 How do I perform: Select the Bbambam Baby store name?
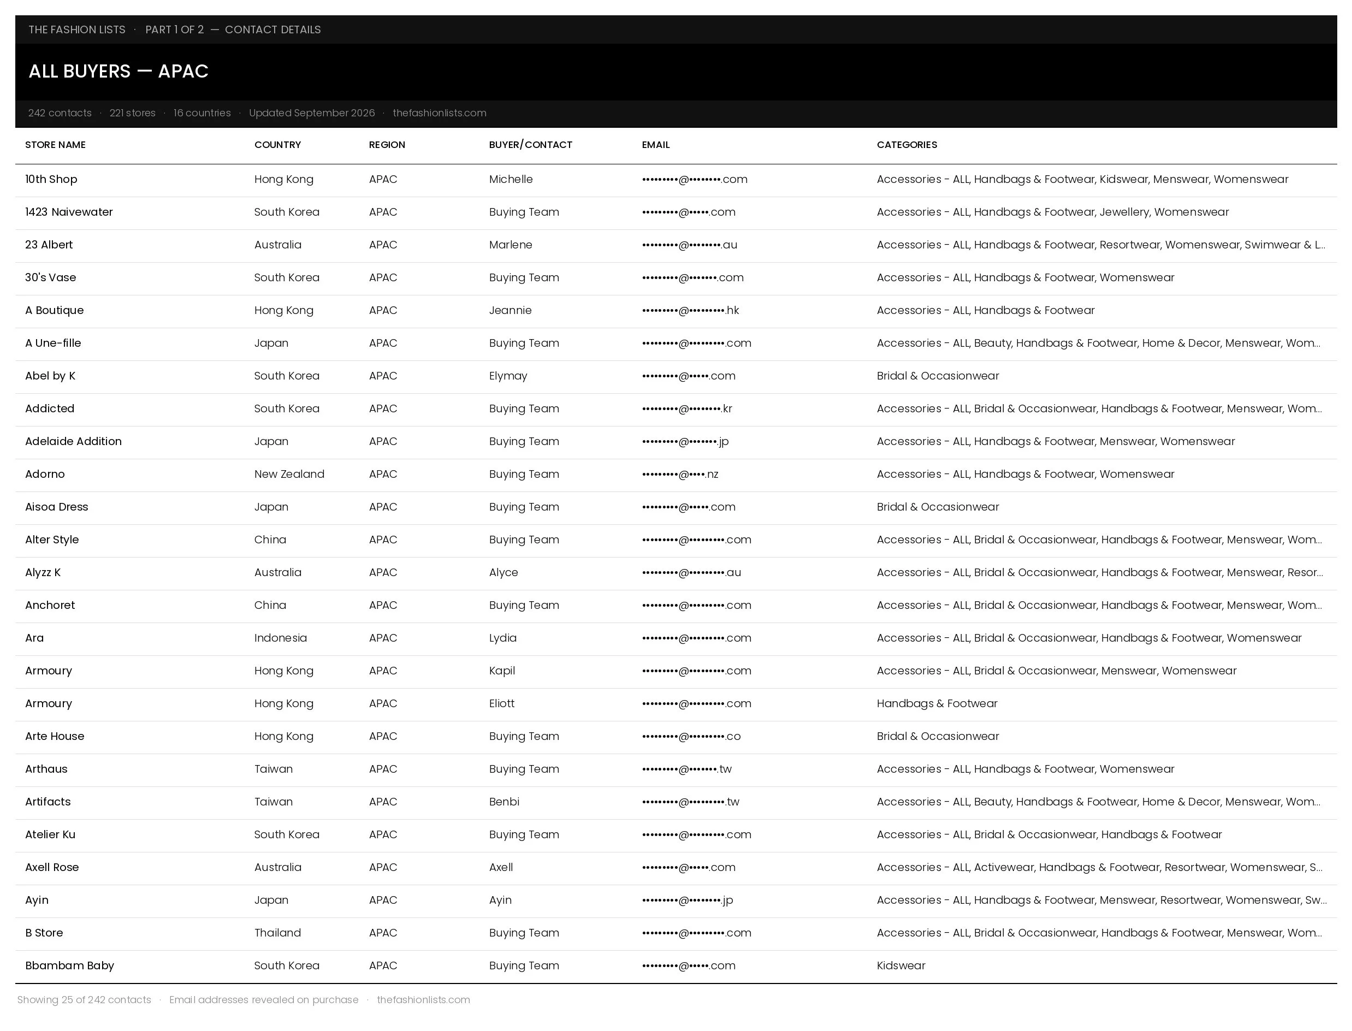(x=69, y=966)
